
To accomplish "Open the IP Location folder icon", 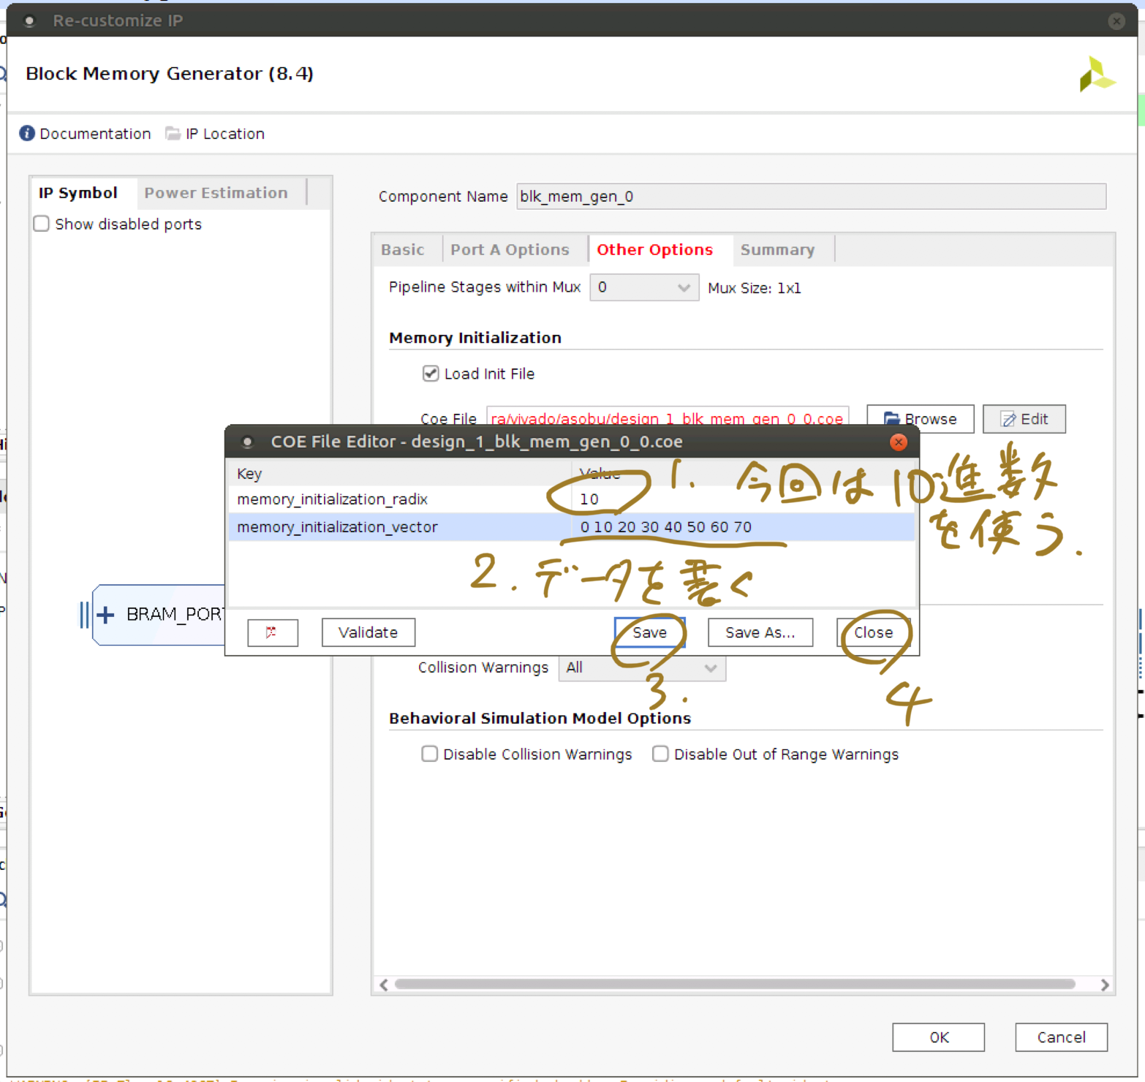I will pos(173,133).
